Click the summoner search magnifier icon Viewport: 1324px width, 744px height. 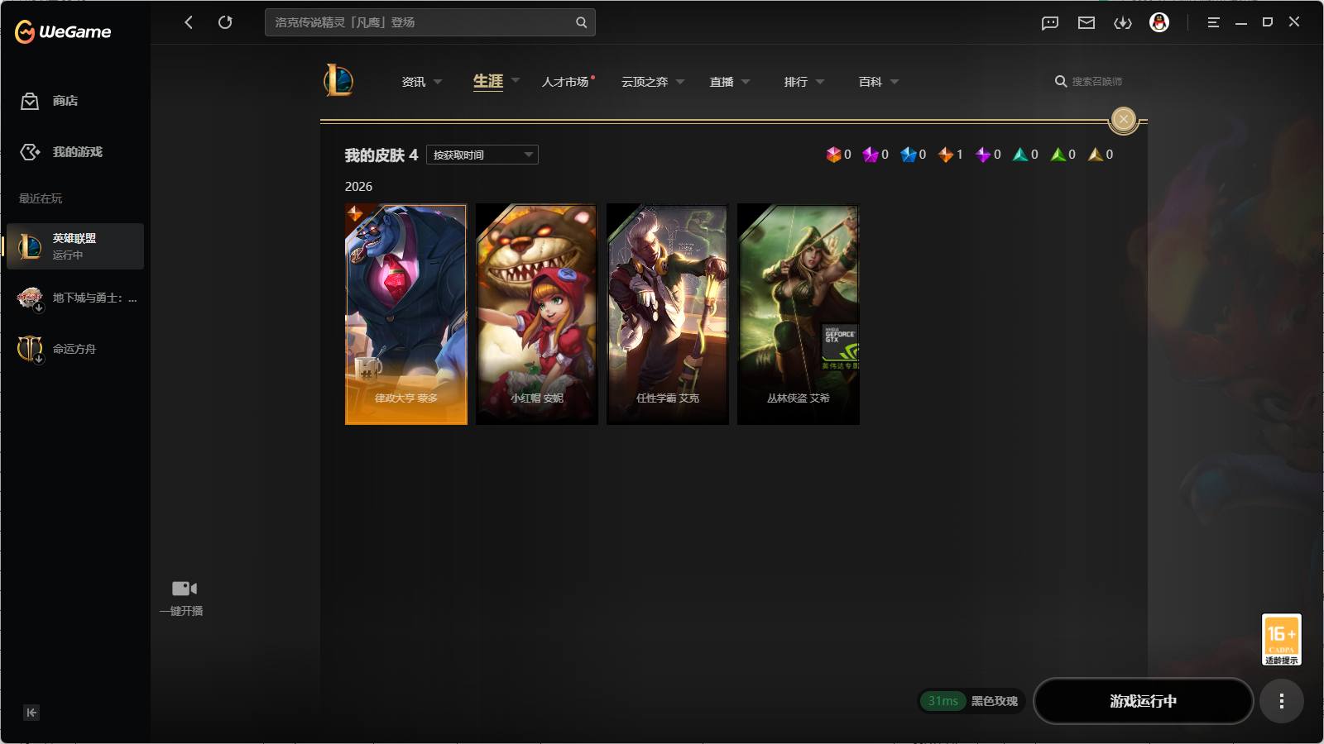1061,81
